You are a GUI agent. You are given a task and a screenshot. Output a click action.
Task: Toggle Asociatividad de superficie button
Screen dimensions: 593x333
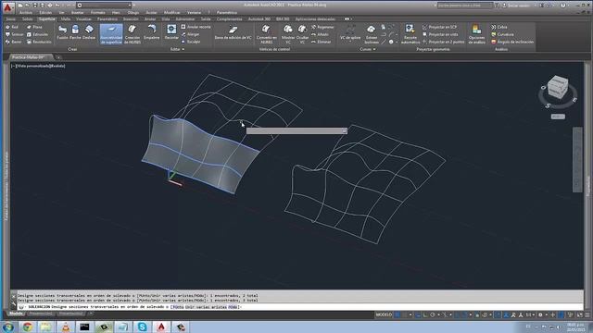click(x=111, y=34)
